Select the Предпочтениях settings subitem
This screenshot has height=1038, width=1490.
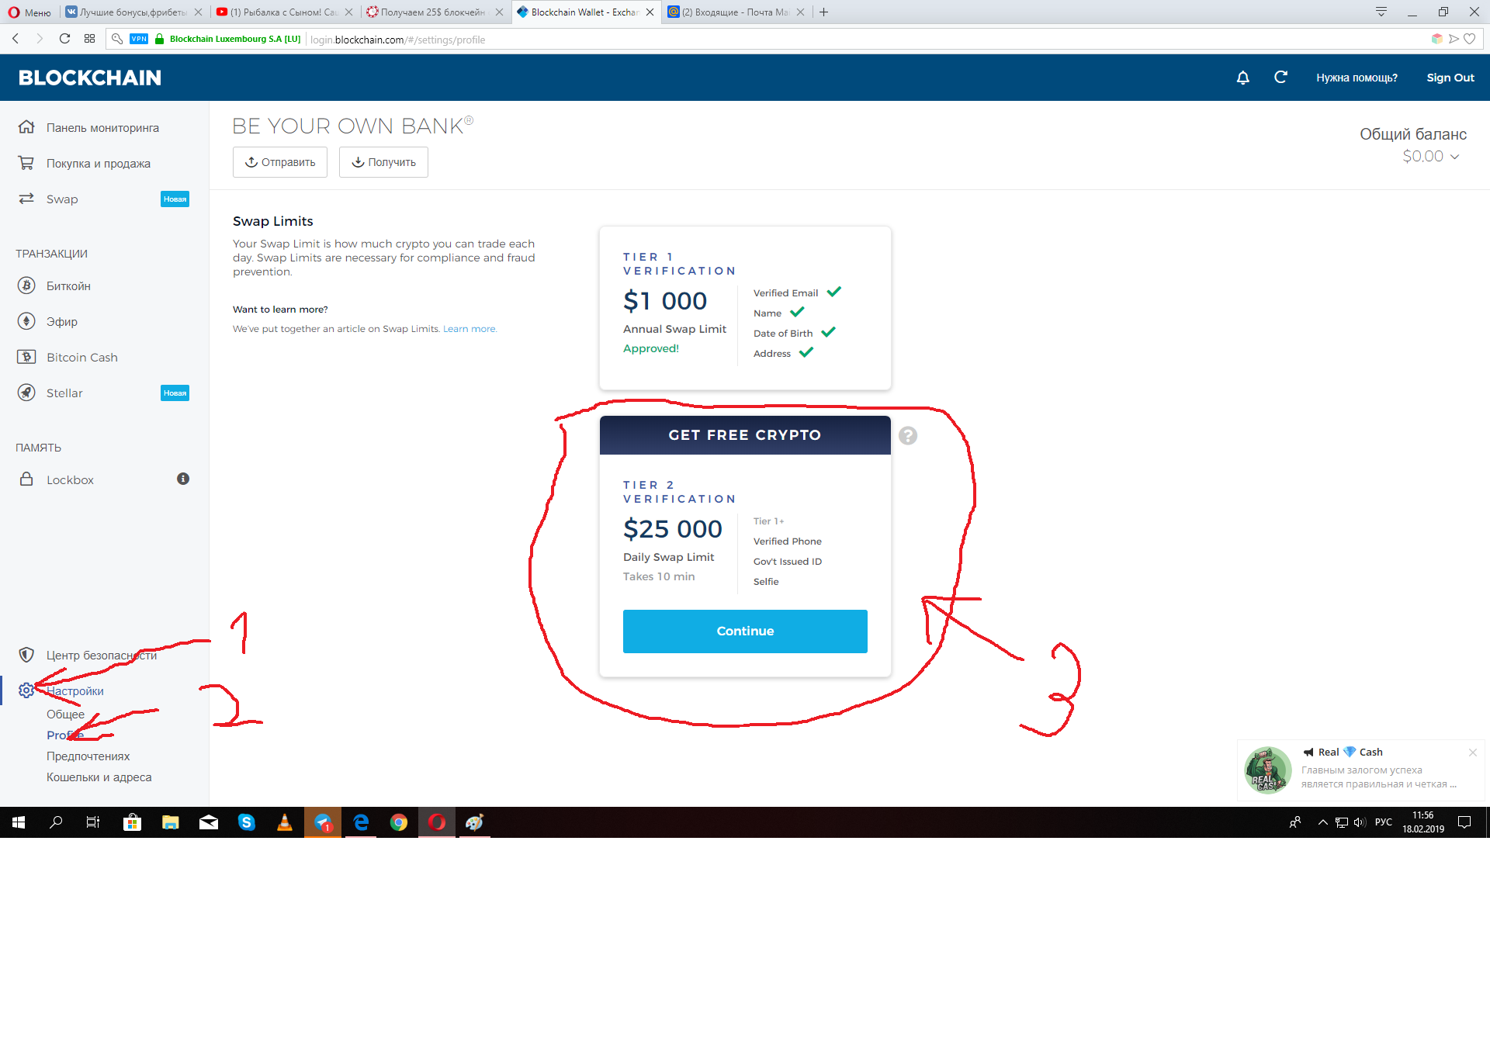pos(88,756)
